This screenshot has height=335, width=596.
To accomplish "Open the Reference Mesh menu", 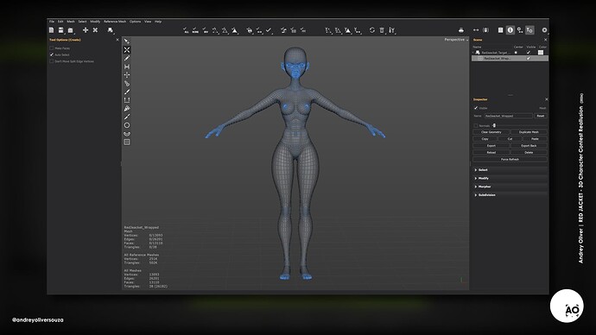I will [x=115, y=22].
